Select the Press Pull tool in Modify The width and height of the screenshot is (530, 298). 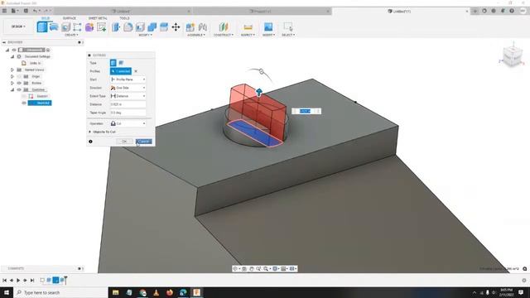click(x=116, y=27)
